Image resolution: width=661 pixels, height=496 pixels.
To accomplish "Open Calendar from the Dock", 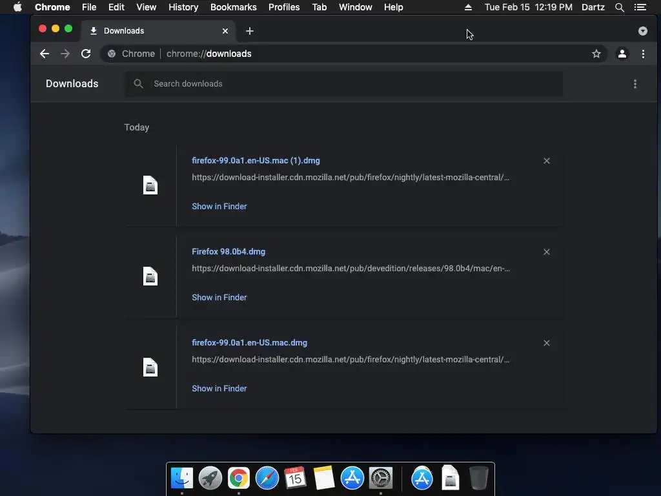I will tap(295, 479).
